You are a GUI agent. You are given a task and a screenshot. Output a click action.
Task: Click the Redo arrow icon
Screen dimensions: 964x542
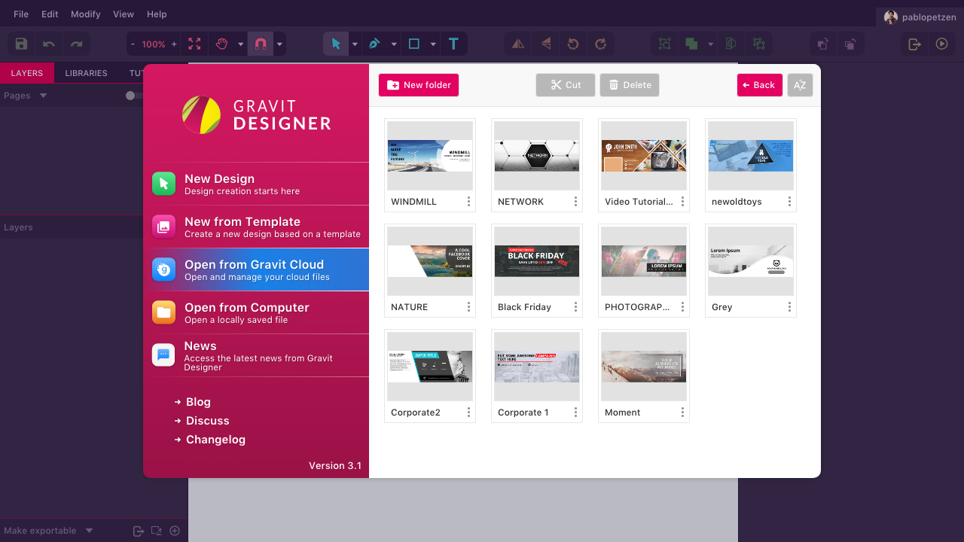pyautogui.click(x=76, y=44)
